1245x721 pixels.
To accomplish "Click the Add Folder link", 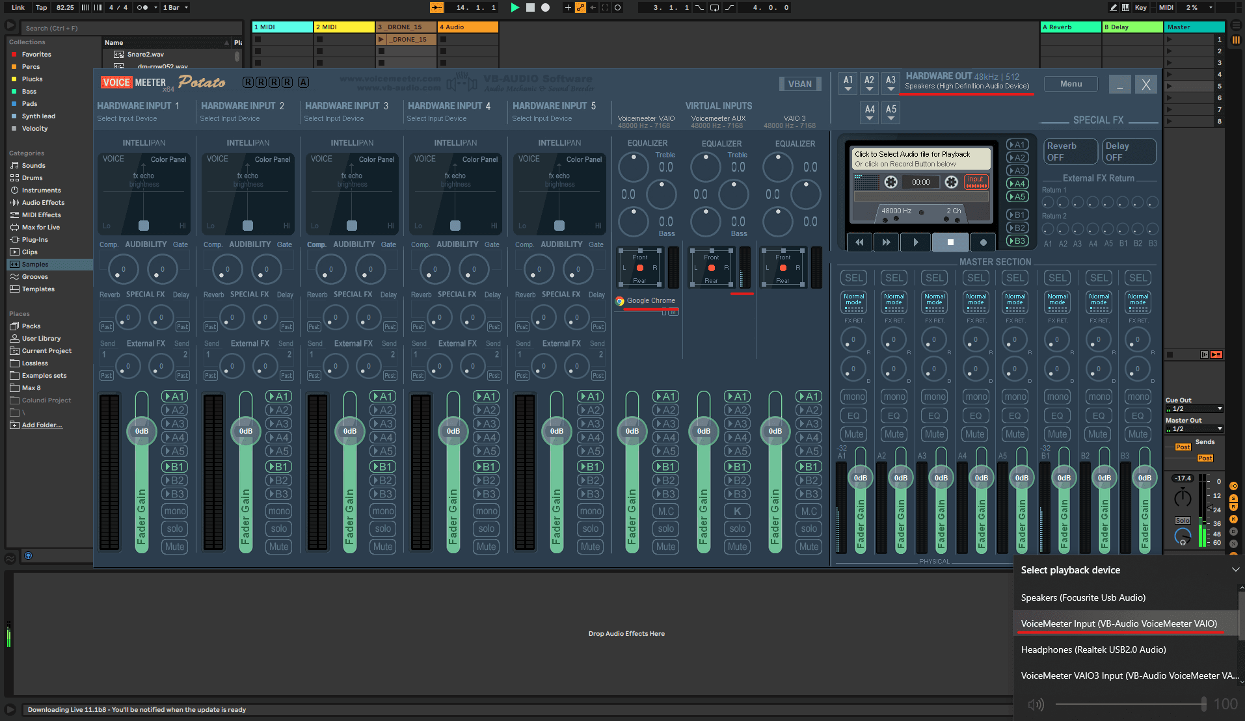I will tap(42, 425).
